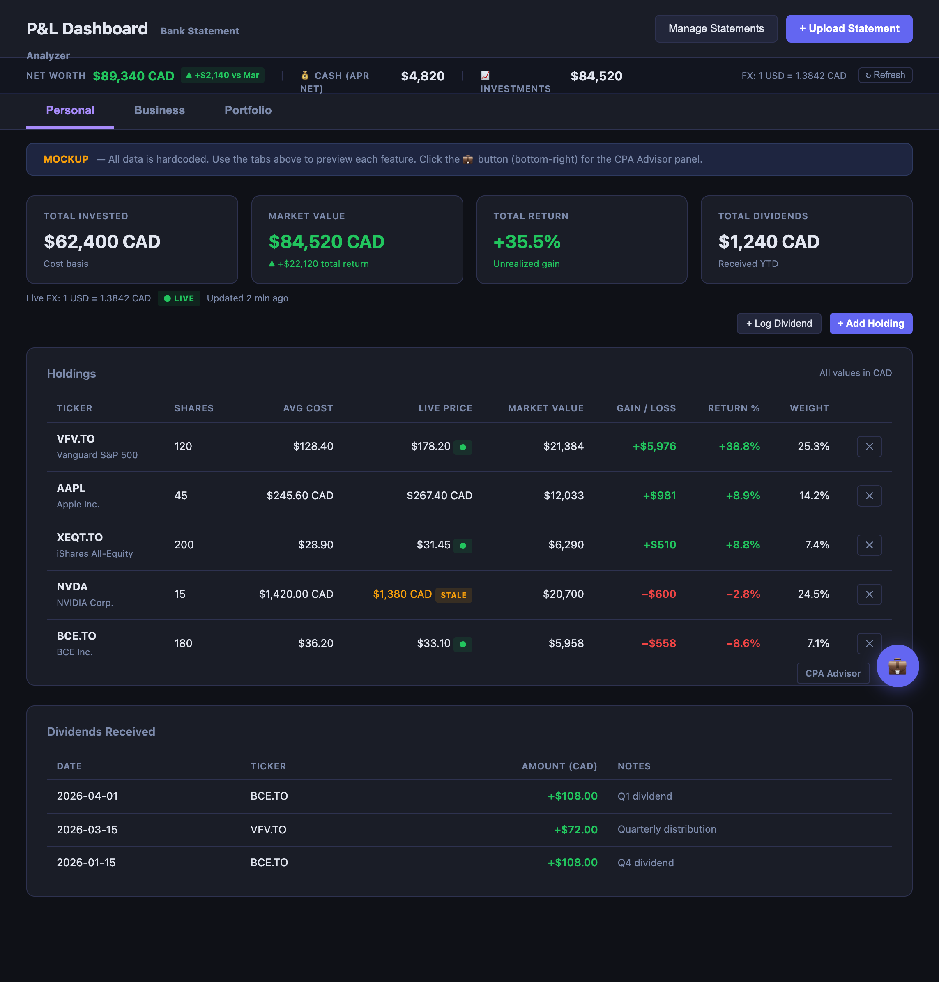Refresh the FX rate

point(885,75)
